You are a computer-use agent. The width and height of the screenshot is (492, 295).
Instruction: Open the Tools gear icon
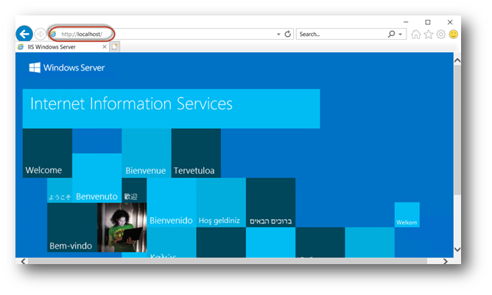coord(440,35)
